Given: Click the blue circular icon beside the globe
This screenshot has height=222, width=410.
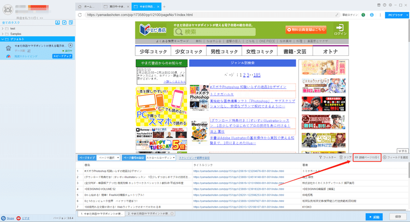Looking at the screenshot, I should pyautogui.click(x=372, y=15).
